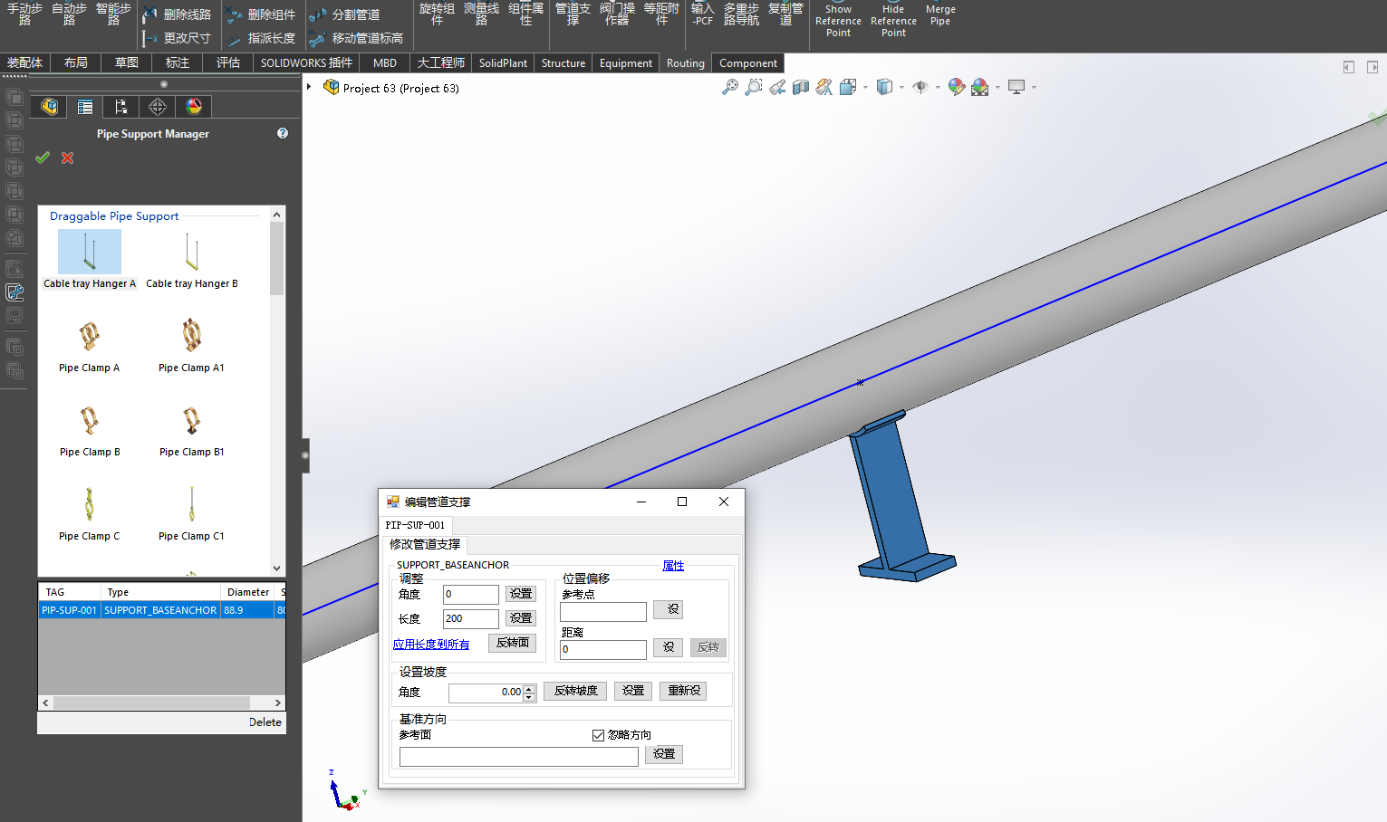Open Display Style dropdown arrow
The image size is (1387, 822).
click(901, 88)
